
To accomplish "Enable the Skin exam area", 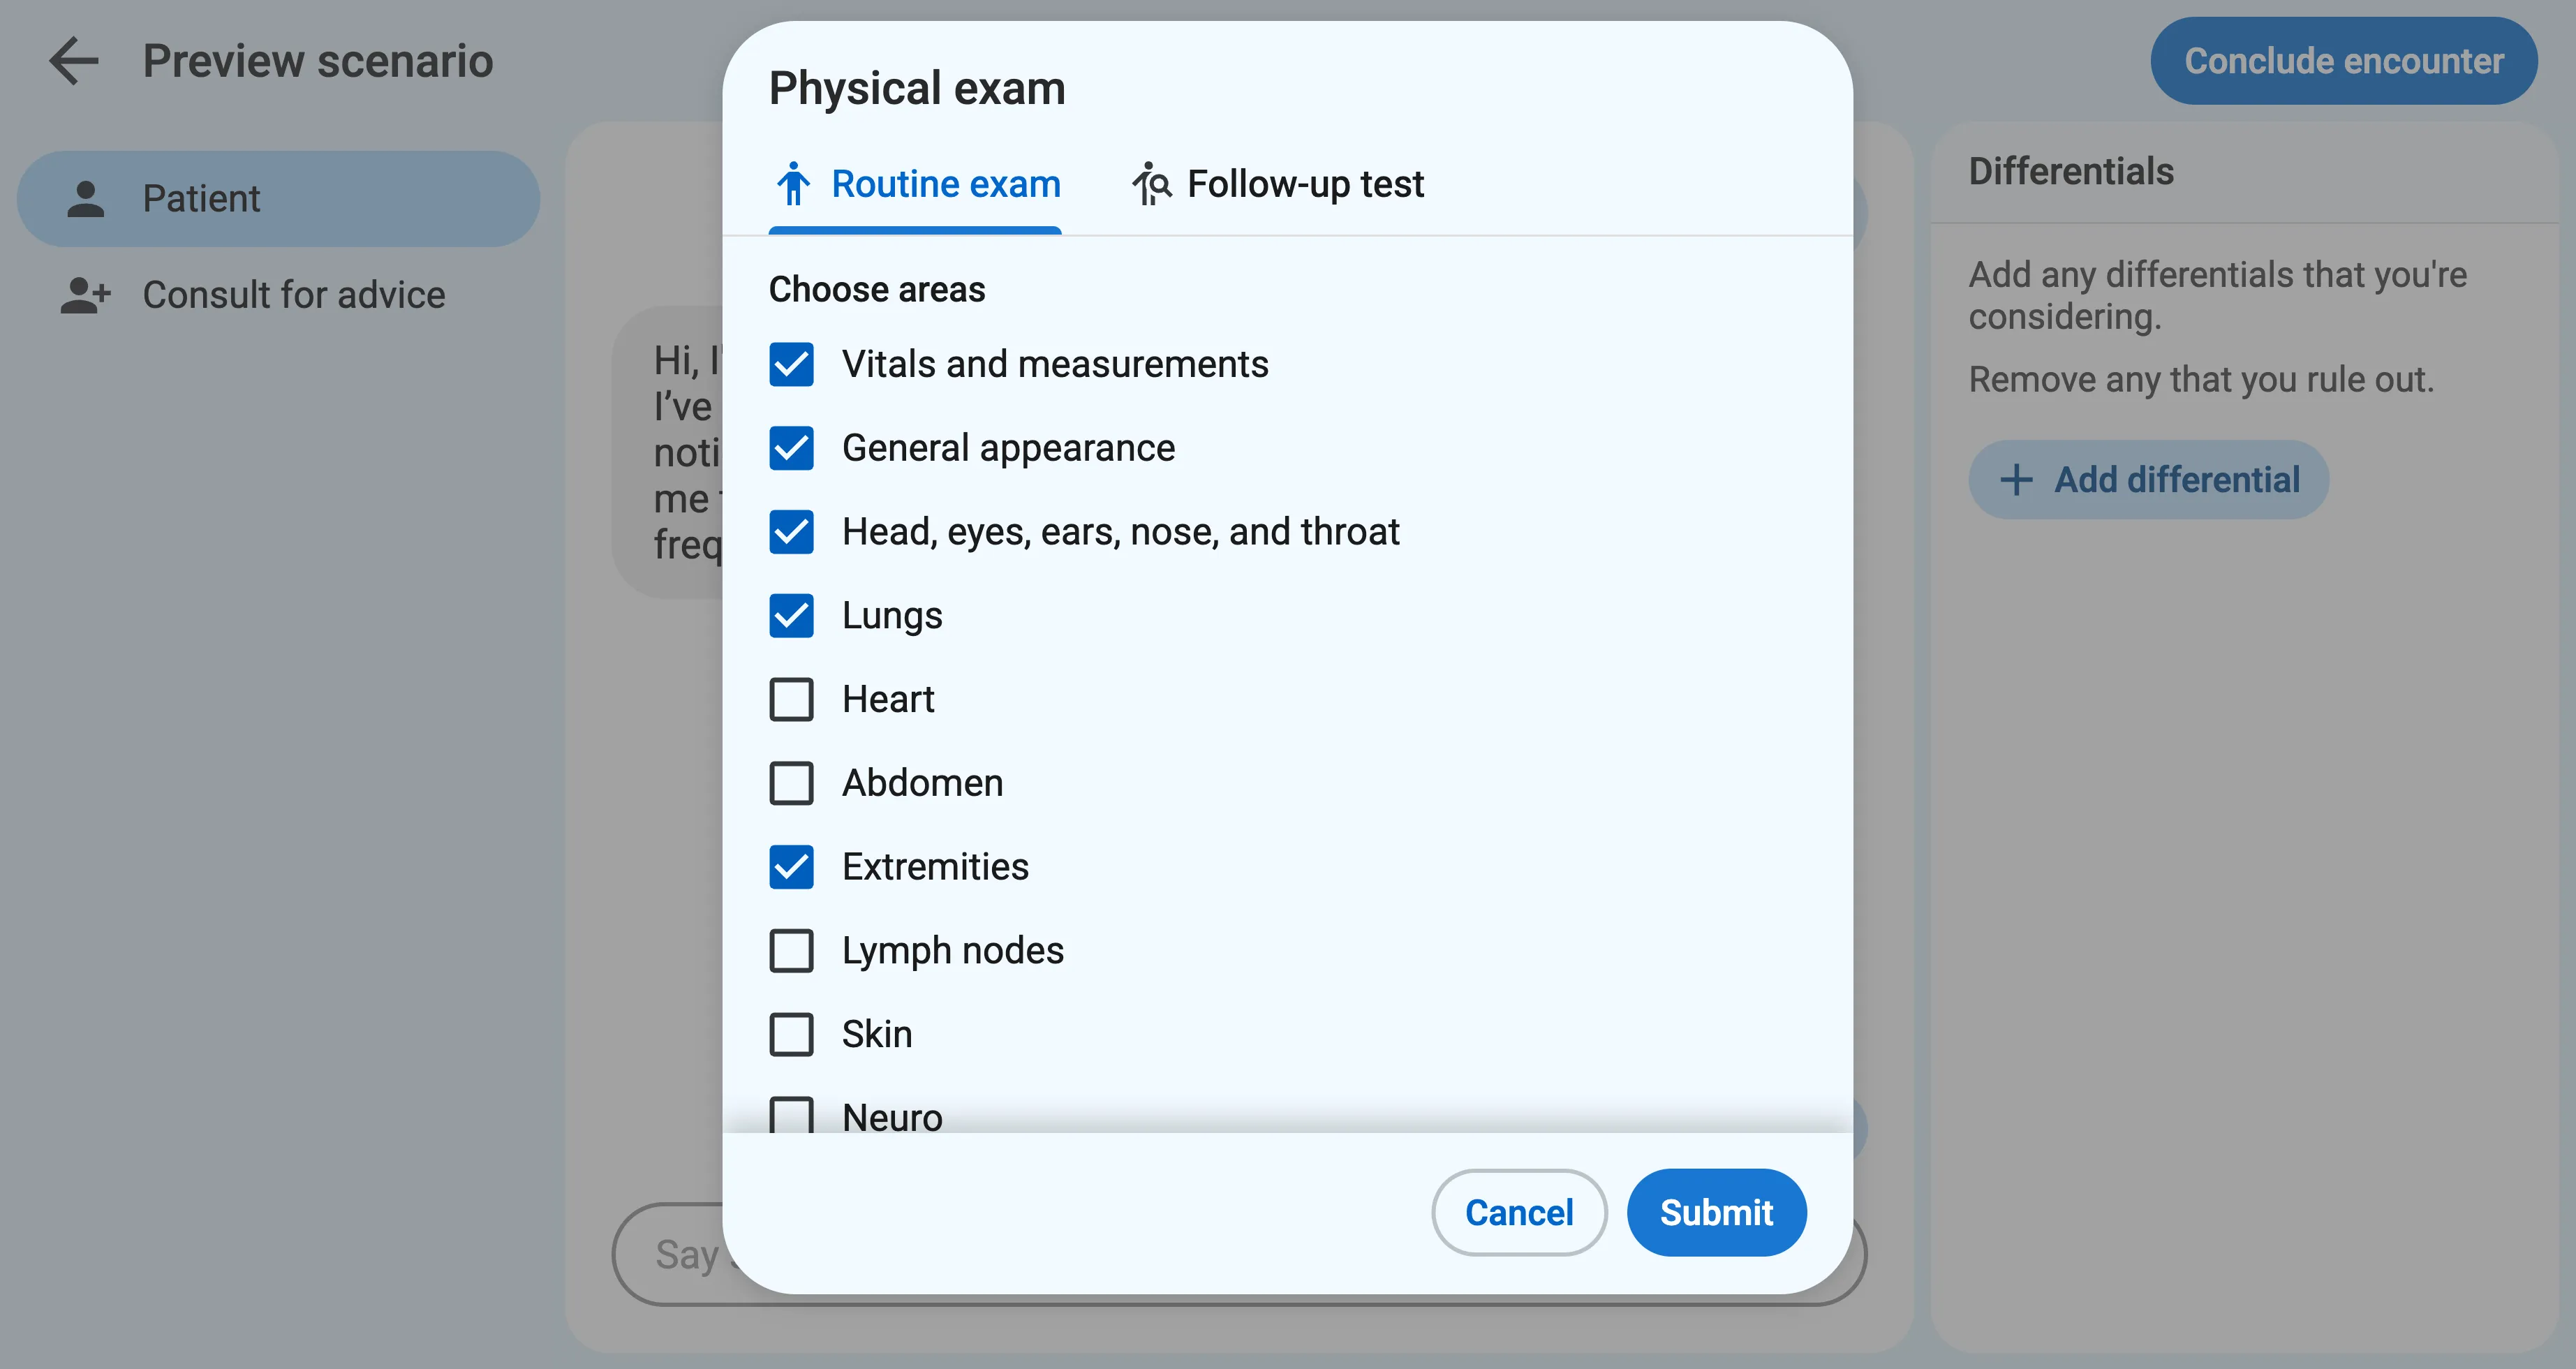I will [x=791, y=1034].
